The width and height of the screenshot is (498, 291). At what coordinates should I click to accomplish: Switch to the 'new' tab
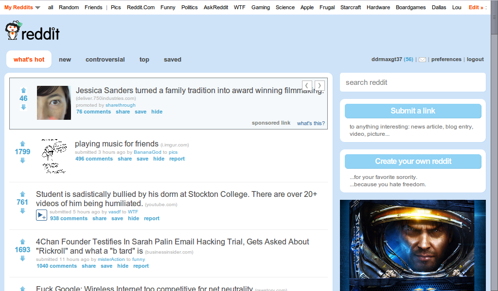point(65,60)
